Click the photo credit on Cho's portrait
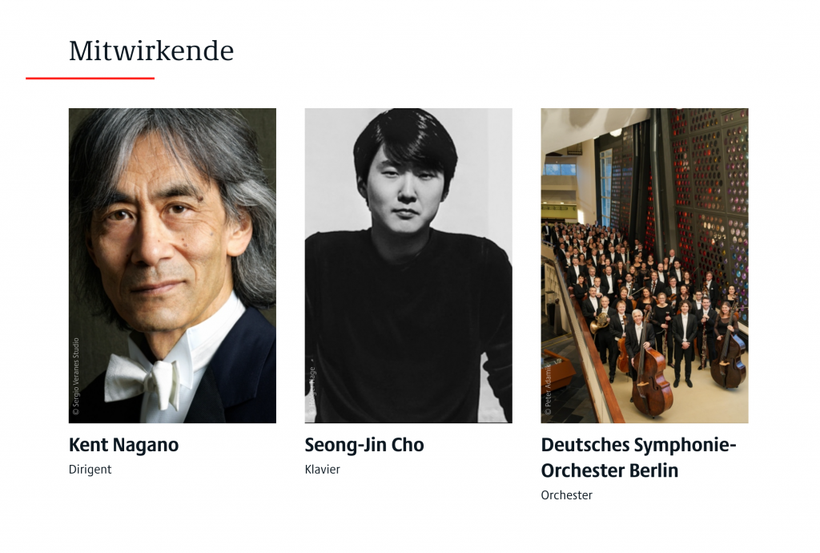The width and height of the screenshot is (820, 553). coord(312,390)
